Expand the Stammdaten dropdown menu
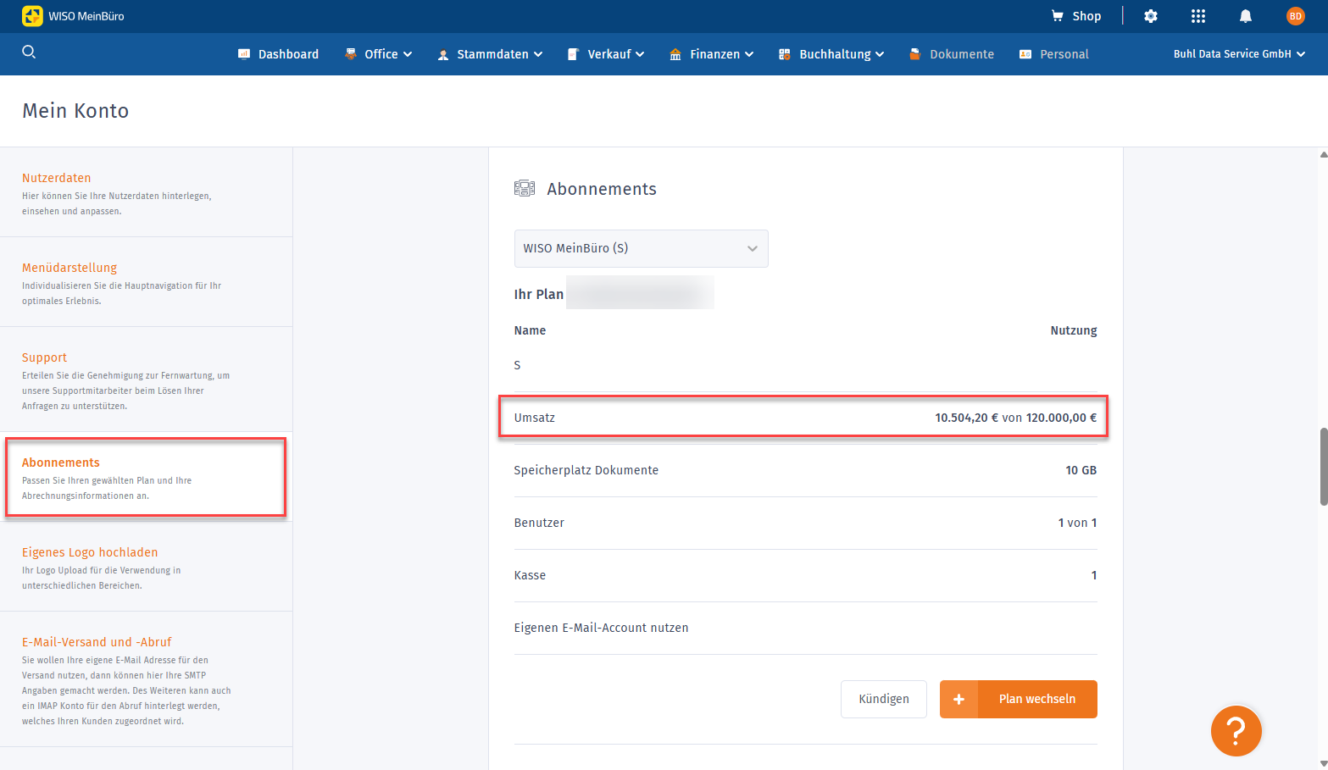The height and width of the screenshot is (770, 1328). [x=538, y=54]
